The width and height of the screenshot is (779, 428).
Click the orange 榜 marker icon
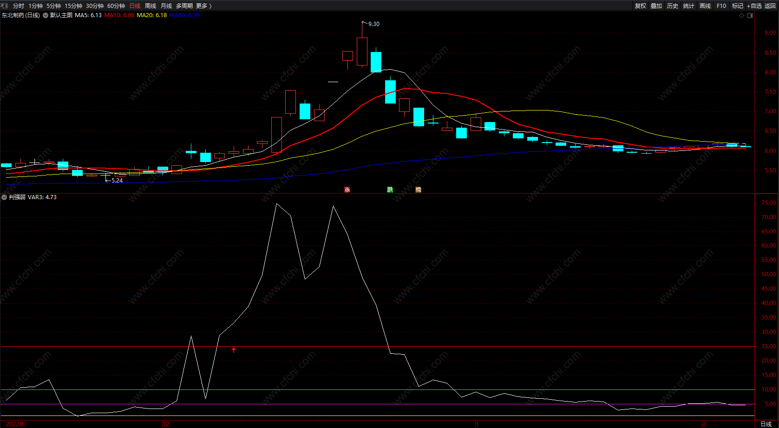[419, 189]
